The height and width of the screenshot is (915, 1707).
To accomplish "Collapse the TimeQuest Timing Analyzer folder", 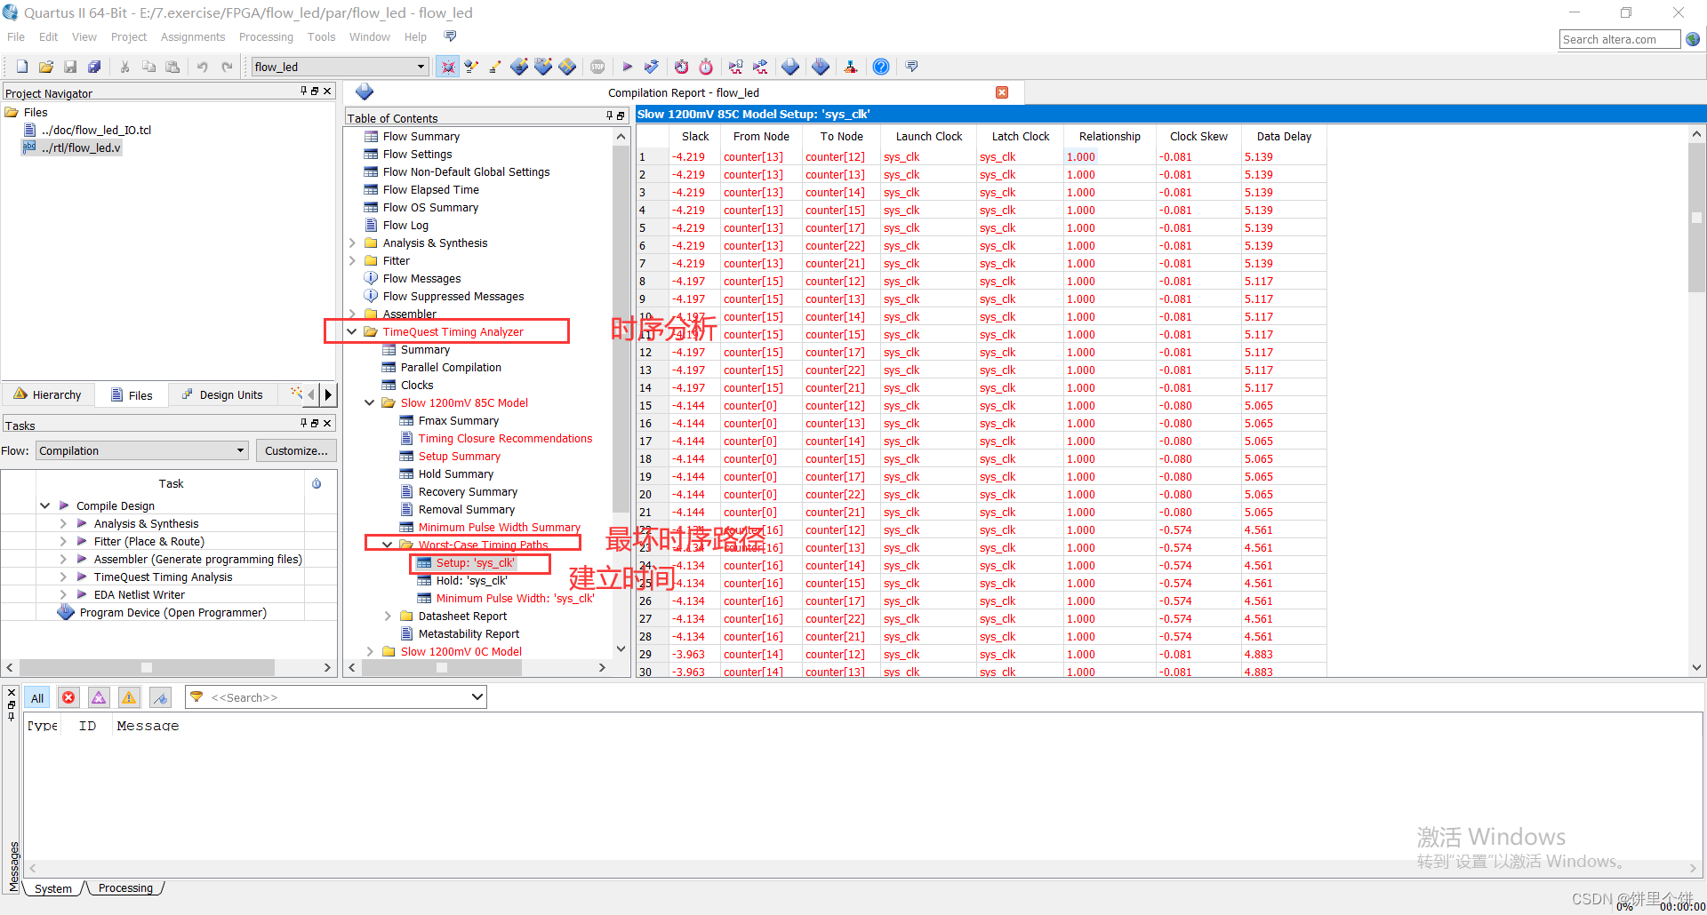I will pyautogui.click(x=352, y=331).
